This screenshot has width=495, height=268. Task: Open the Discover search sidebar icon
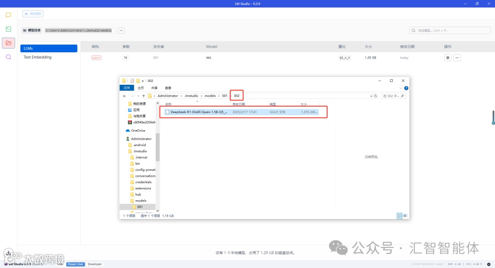9,57
